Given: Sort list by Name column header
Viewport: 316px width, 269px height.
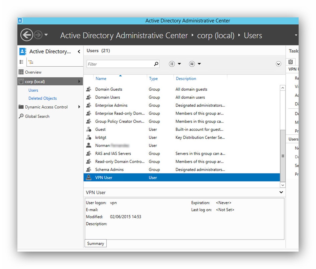Looking at the screenshot, I should click(x=101, y=79).
